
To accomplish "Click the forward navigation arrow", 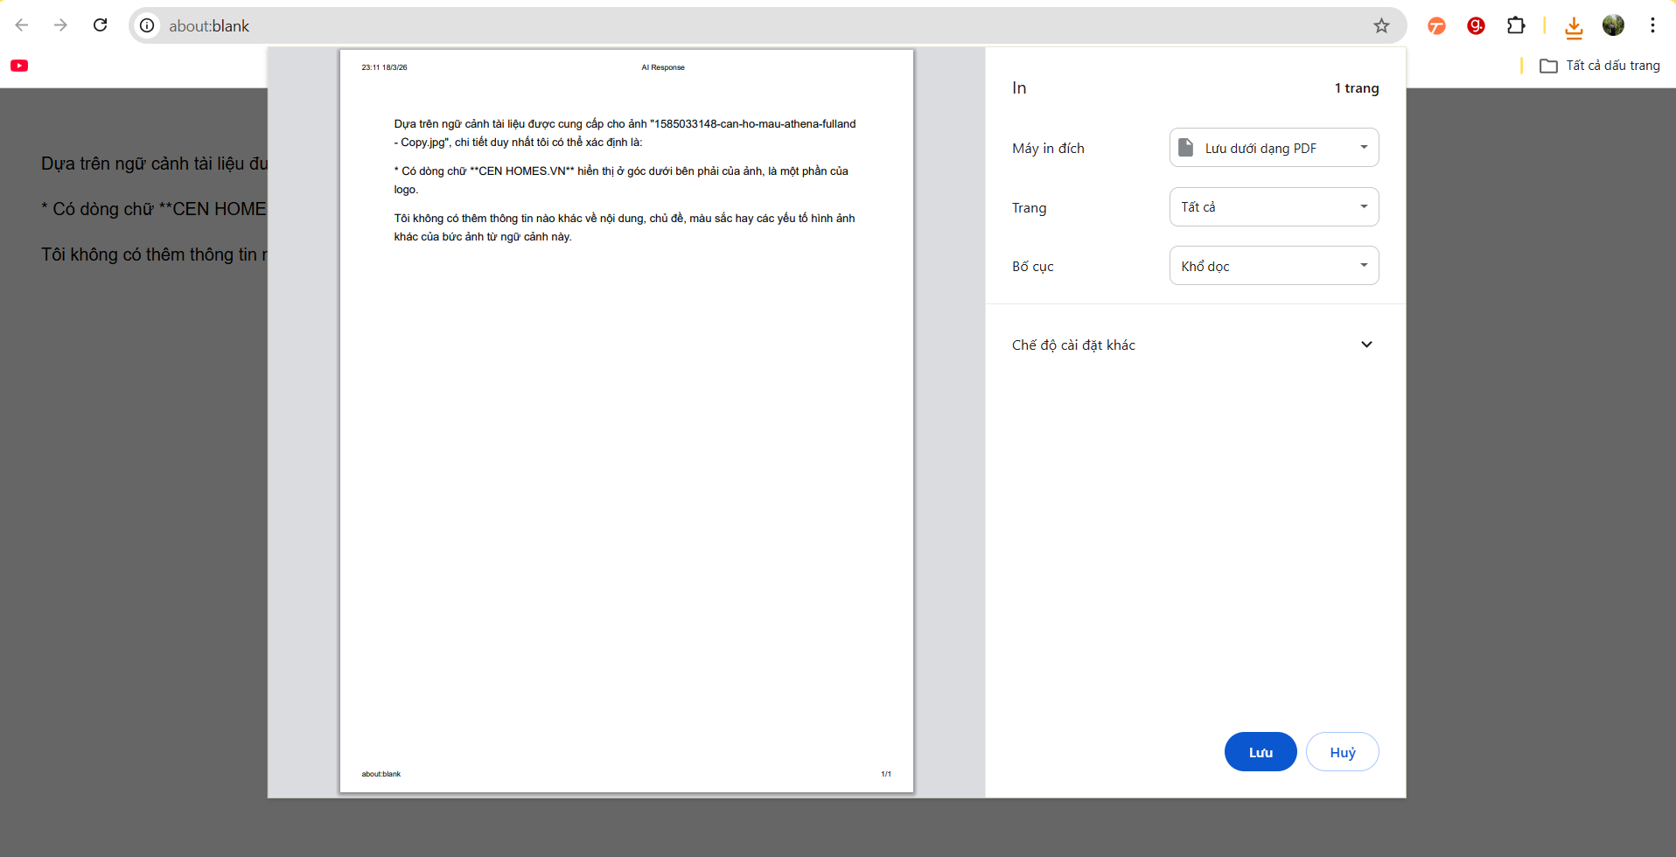I will [60, 25].
